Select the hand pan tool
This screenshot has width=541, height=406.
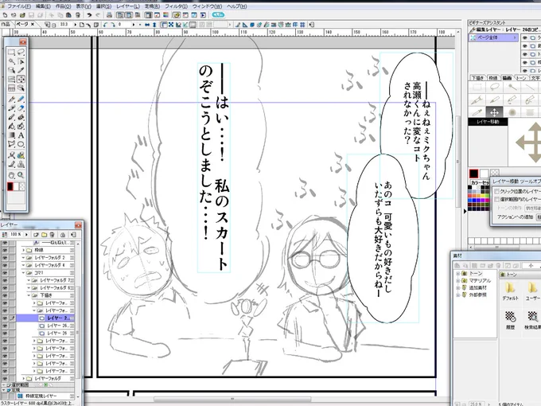(x=11, y=175)
